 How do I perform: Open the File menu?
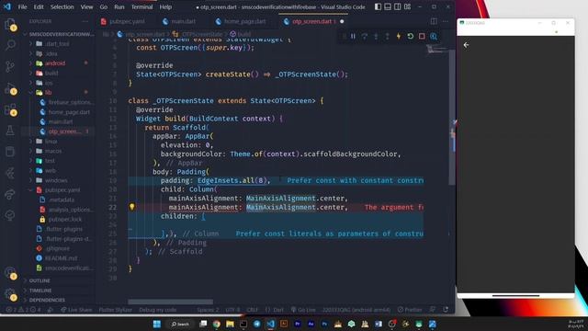click(x=22, y=6)
